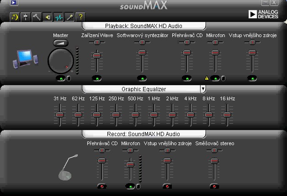Image resolution: width=287 pixels, height=196 pixels.
Task: Click the 2 kHz equalizer slider
Action: tap(172, 115)
